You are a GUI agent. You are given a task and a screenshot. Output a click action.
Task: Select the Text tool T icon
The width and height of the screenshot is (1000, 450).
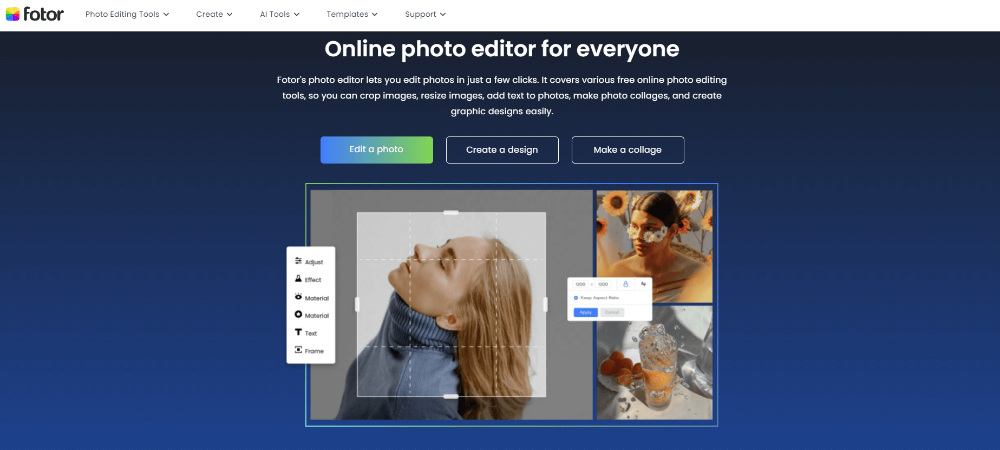coord(298,332)
